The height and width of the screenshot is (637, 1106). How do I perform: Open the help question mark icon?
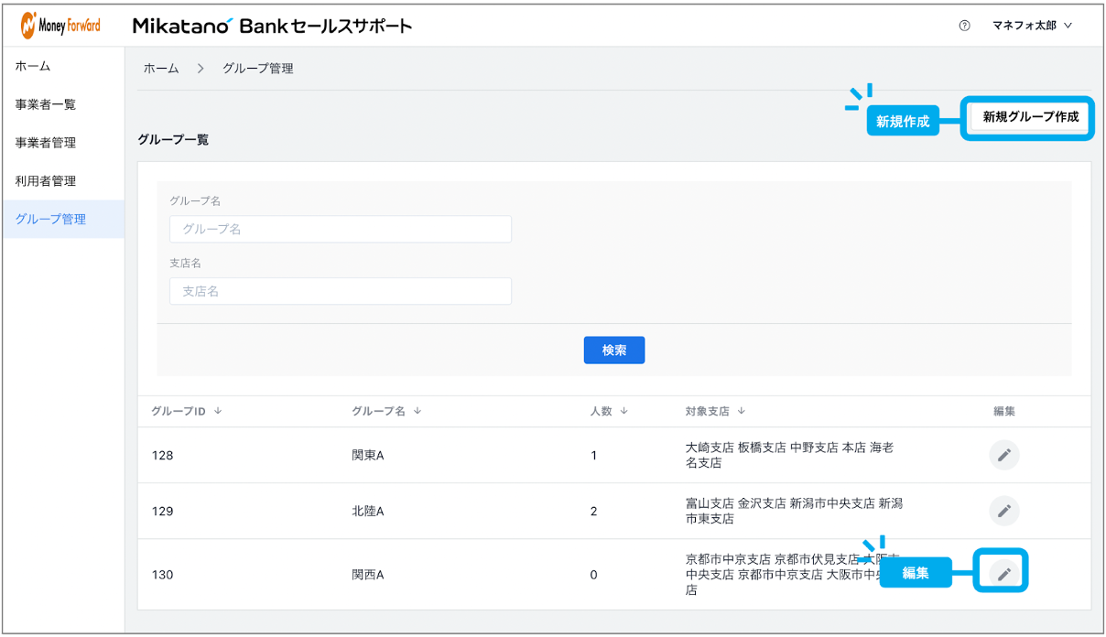point(964,26)
